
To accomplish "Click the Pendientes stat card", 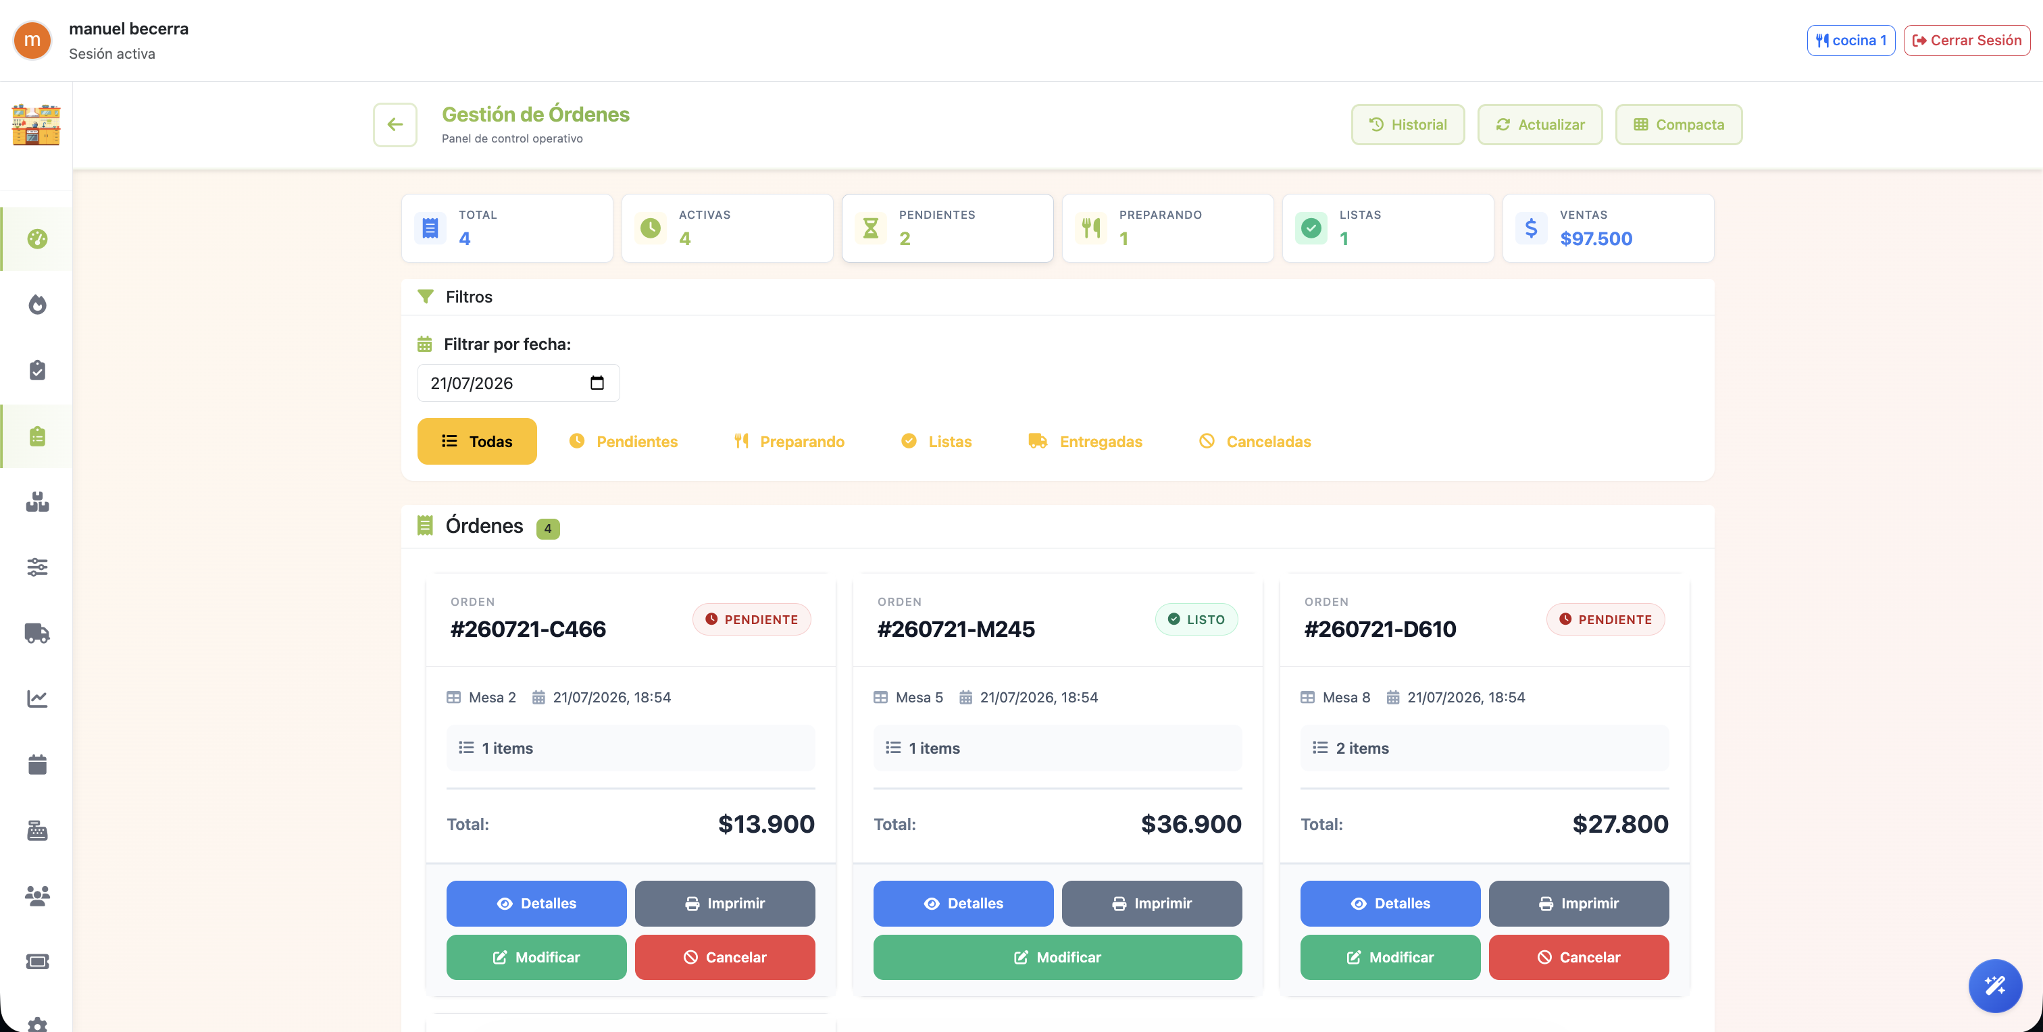I will (948, 228).
